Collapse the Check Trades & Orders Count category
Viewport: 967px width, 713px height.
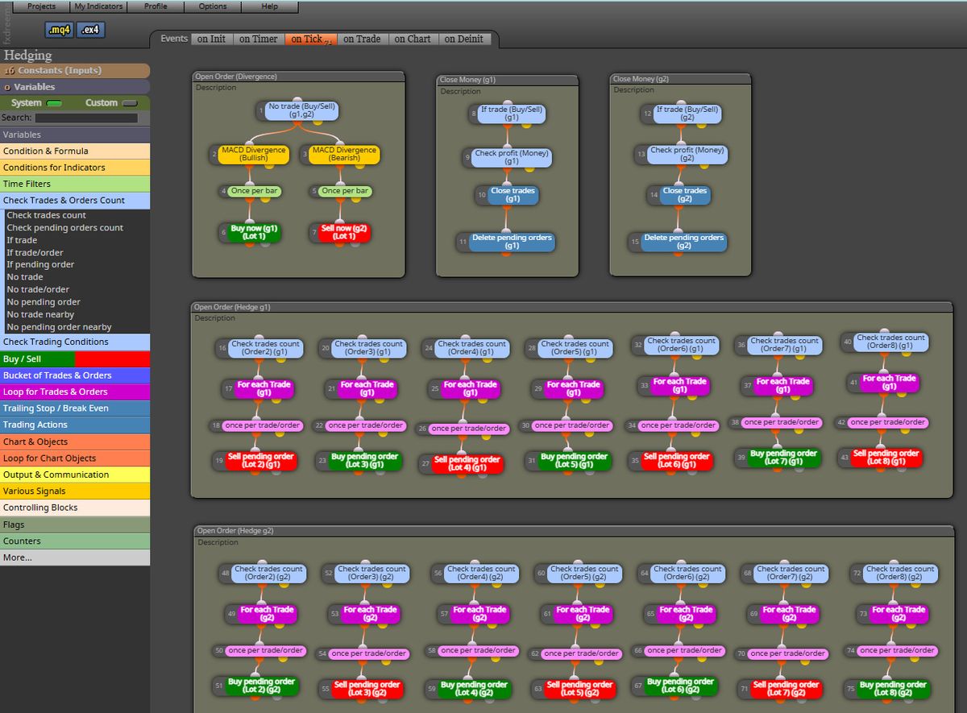pos(75,201)
